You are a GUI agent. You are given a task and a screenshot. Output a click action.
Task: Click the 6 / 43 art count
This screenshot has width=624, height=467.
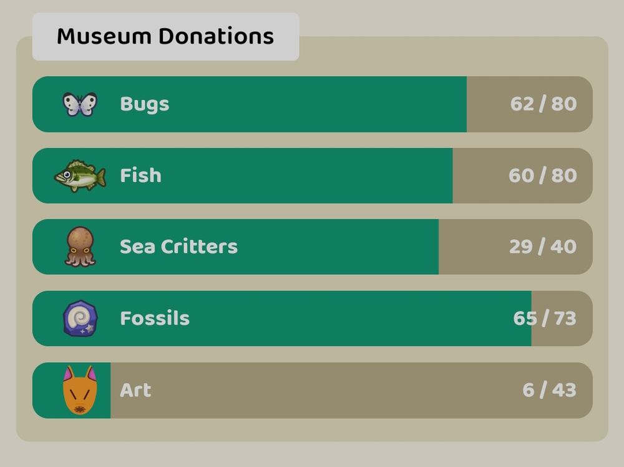549,390
